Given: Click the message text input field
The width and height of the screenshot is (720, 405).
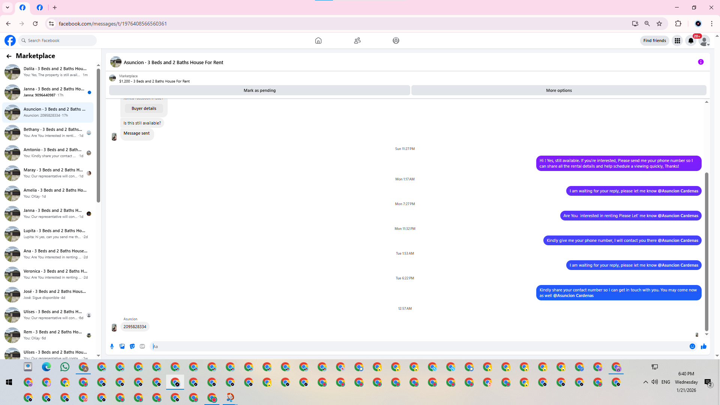Looking at the screenshot, I should pos(412,346).
